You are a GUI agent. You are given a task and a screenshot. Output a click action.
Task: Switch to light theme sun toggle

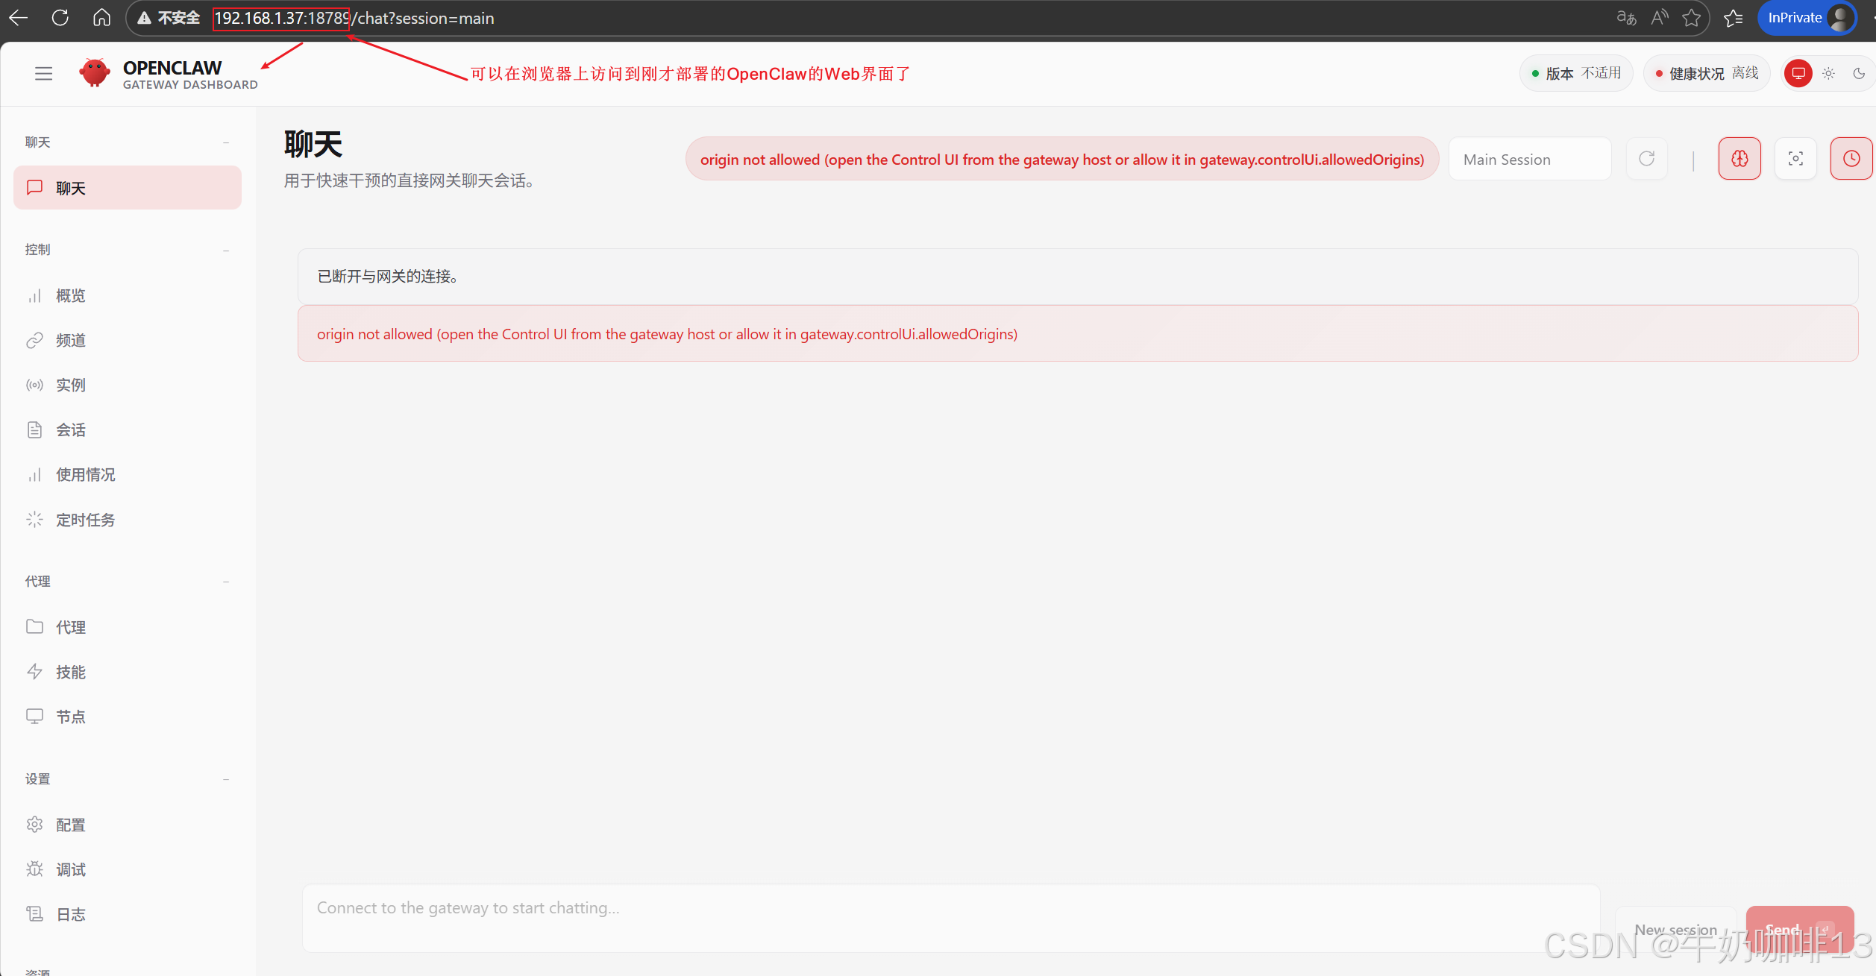(x=1828, y=73)
